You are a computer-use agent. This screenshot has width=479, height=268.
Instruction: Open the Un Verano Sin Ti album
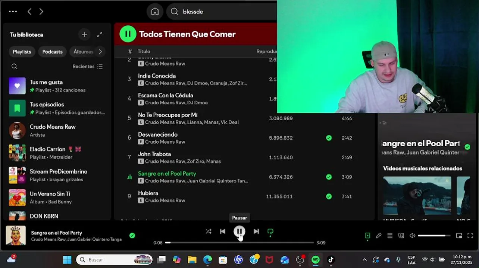tap(57, 198)
